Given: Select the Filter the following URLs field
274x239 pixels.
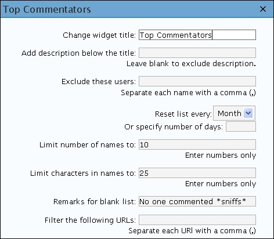Looking at the screenshot, I should click(x=197, y=220).
